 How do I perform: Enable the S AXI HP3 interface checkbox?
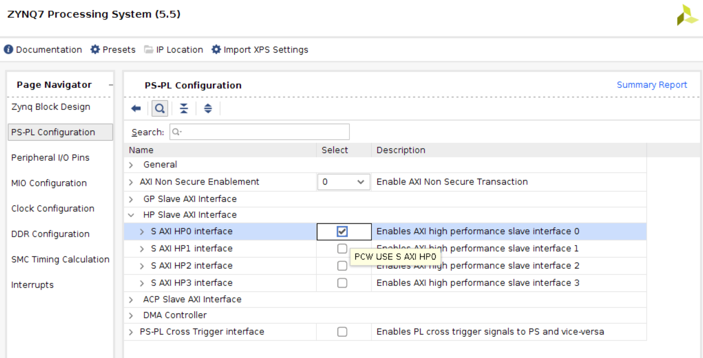point(342,283)
